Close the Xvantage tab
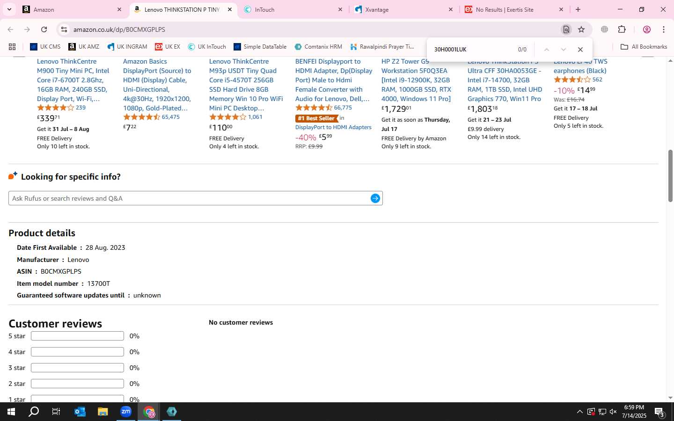Screen dimensions: 674x421 [451, 9]
